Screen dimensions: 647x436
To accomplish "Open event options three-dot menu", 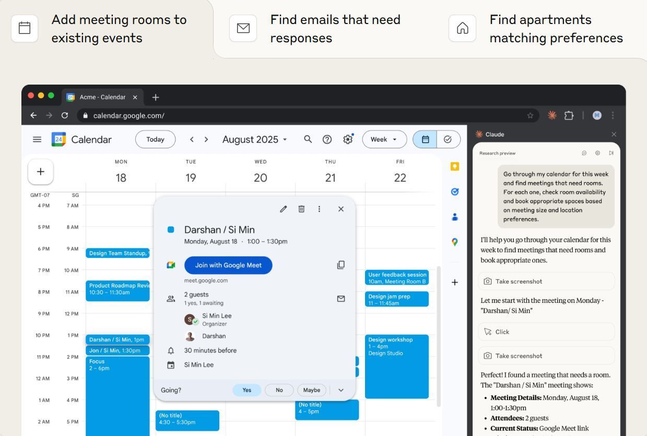I will 319,209.
